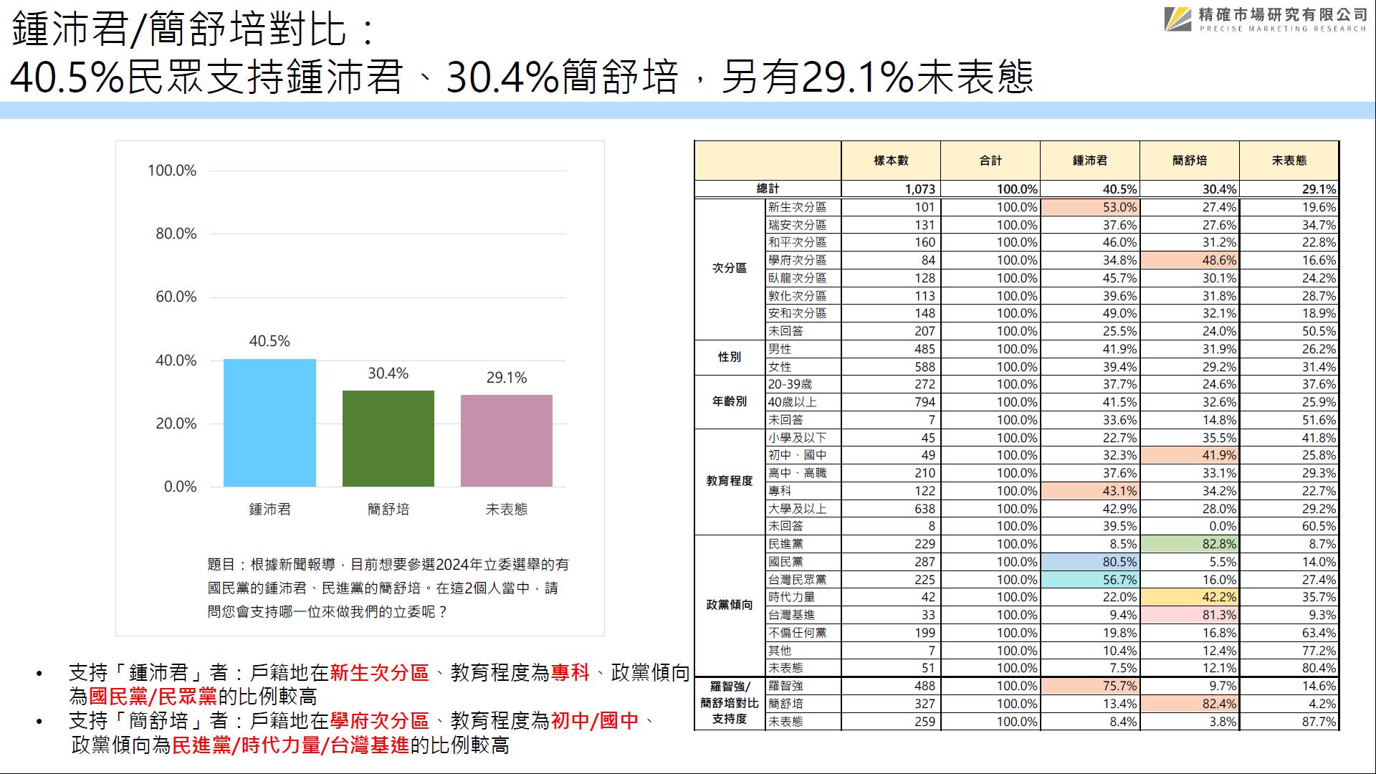
Task: Click the 新生次分區 row label
Action: [797, 206]
